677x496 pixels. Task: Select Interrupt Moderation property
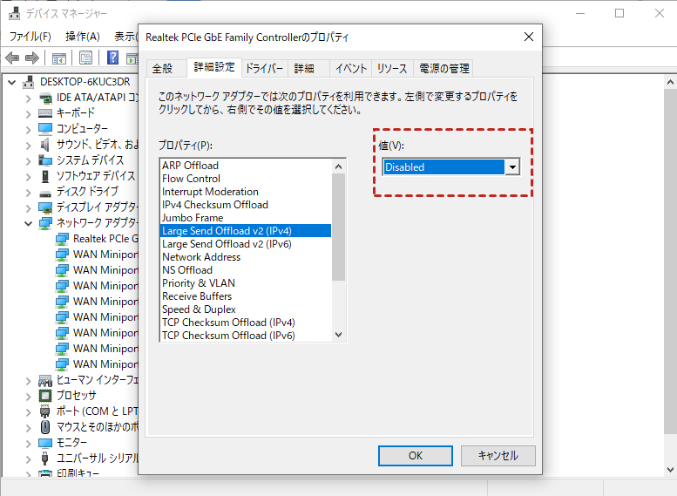tap(245, 192)
